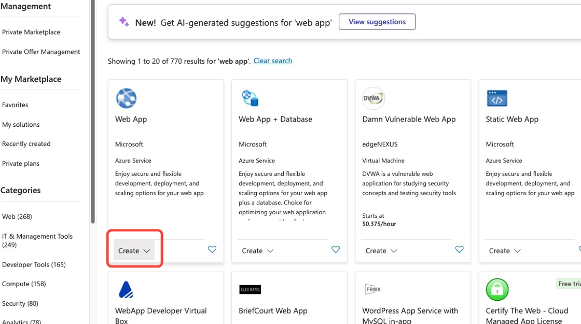Open the Web App + Database title
Screen dimensions: 581x324
pyautogui.click(x=275, y=119)
